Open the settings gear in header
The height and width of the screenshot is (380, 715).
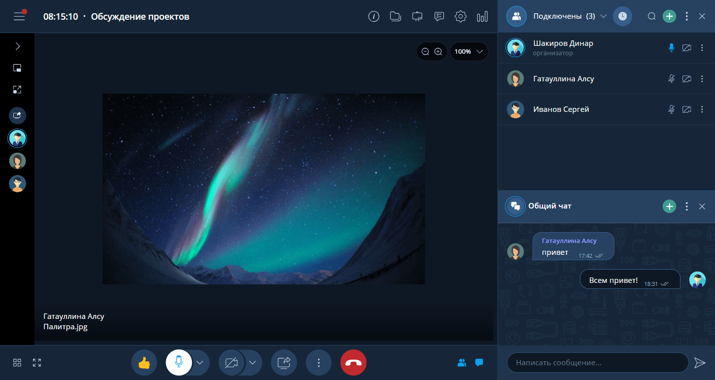pos(460,17)
